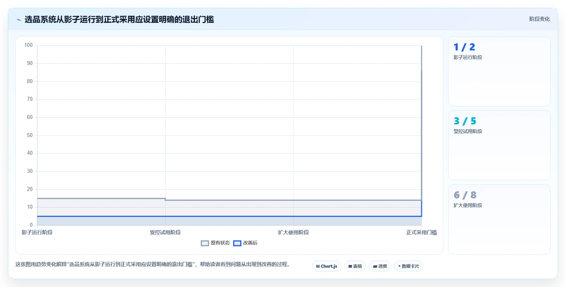Click the 数据卡片 tag chip

pyautogui.click(x=408, y=266)
